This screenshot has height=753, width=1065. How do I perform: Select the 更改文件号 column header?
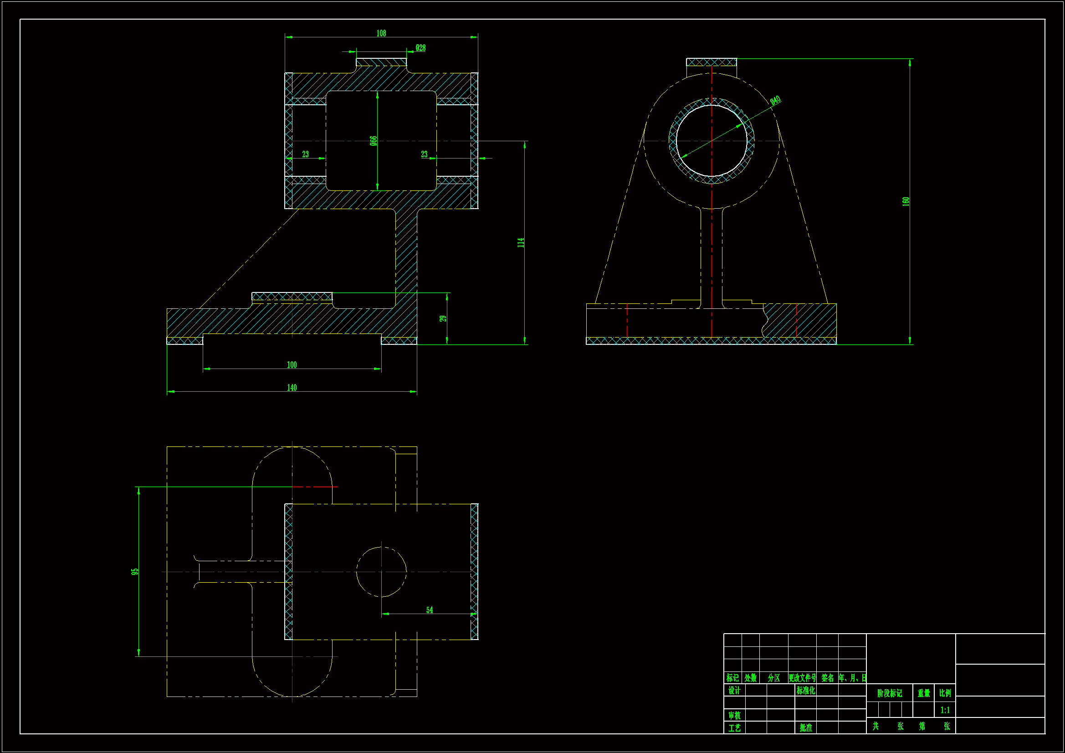(x=802, y=678)
